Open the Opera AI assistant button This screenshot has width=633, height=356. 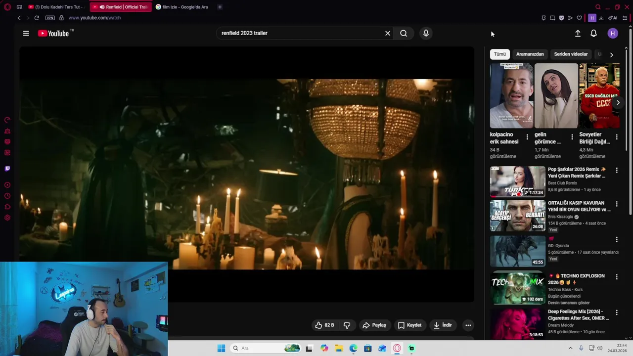(x=613, y=18)
